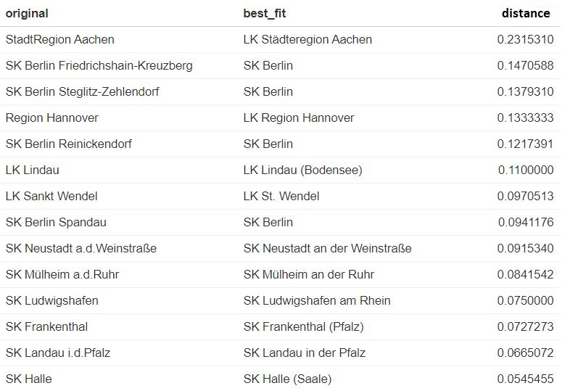The height and width of the screenshot is (391, 570).
Task: Select 'SK Neustadt an der Weinstraße' cell
Action: [x=328, y=248]
